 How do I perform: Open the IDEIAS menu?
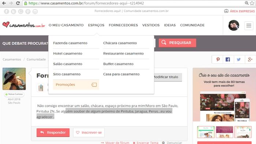click(170, 25)
